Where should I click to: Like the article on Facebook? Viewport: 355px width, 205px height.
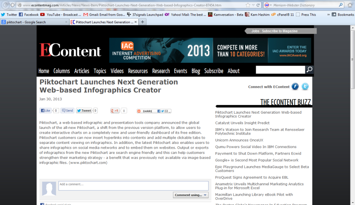[45, 110]
